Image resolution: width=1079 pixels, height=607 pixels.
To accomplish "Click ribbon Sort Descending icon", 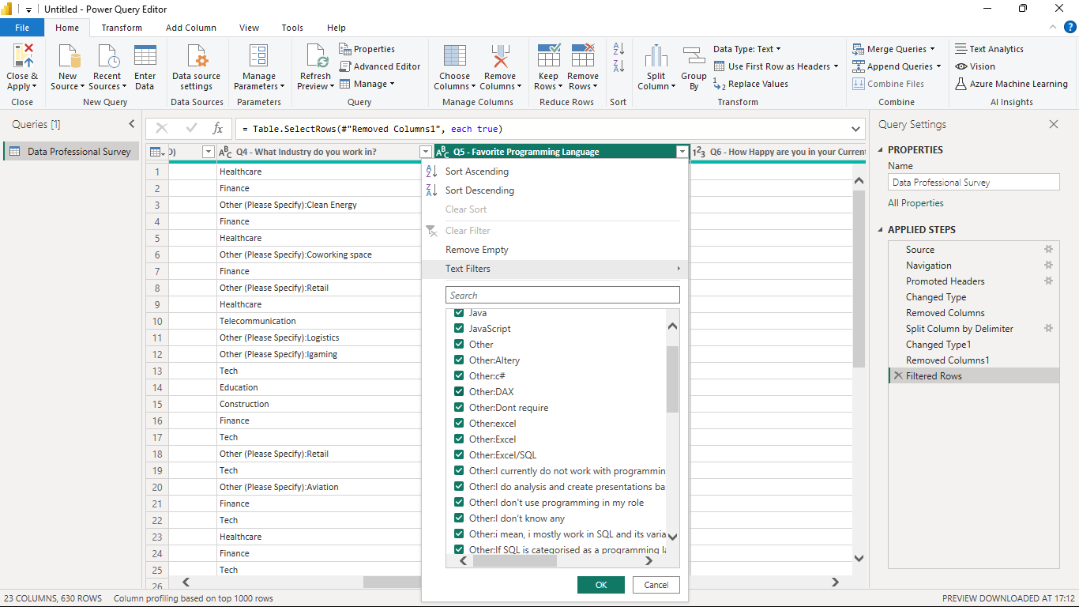I will [618, 66].
